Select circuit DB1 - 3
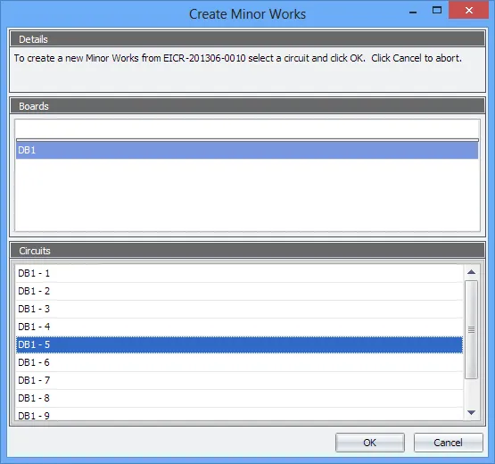Image resolution: width=495 pixels, height=464 pixels. [239, 309]
